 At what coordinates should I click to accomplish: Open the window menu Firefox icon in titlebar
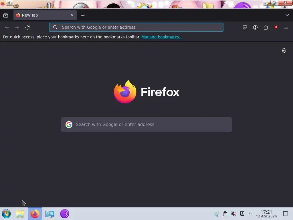(x=3, y=3)
